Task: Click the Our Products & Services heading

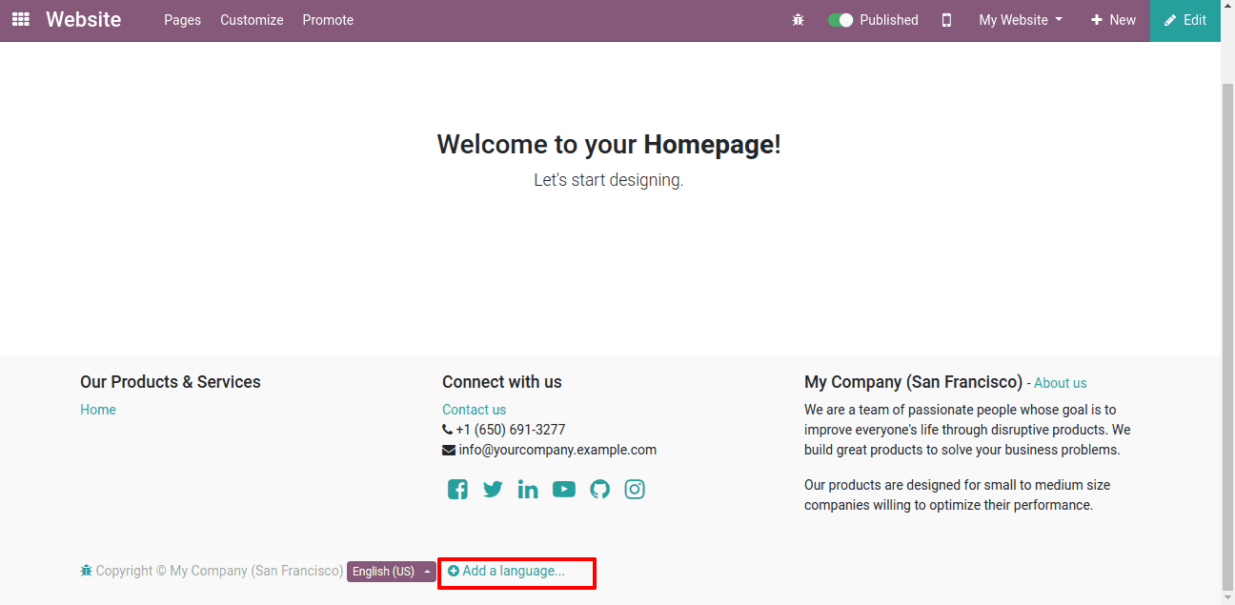Action: point(171,382)
